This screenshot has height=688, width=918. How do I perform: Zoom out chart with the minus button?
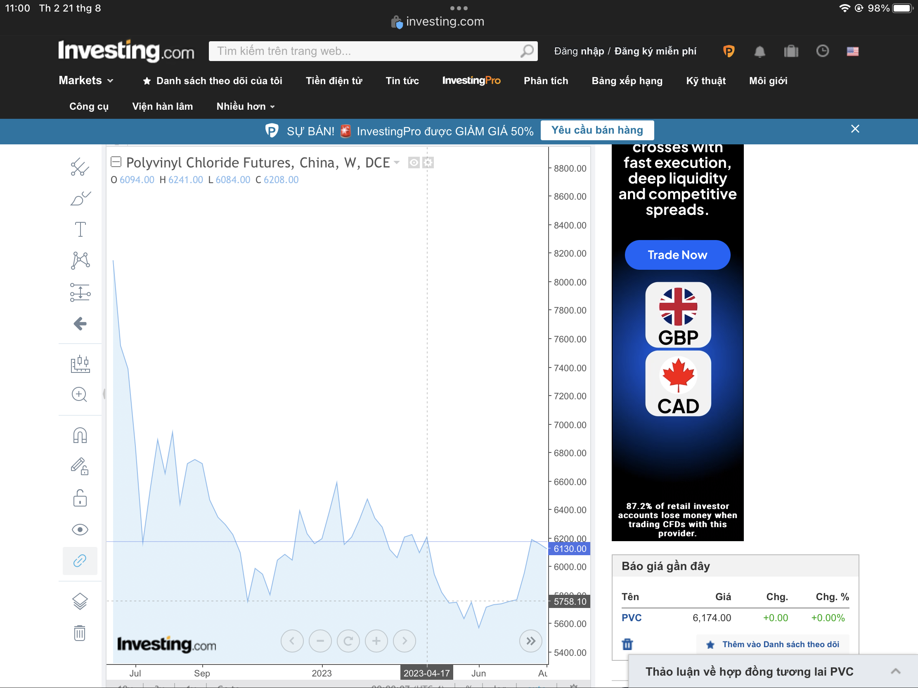click(x=320, y=641)
